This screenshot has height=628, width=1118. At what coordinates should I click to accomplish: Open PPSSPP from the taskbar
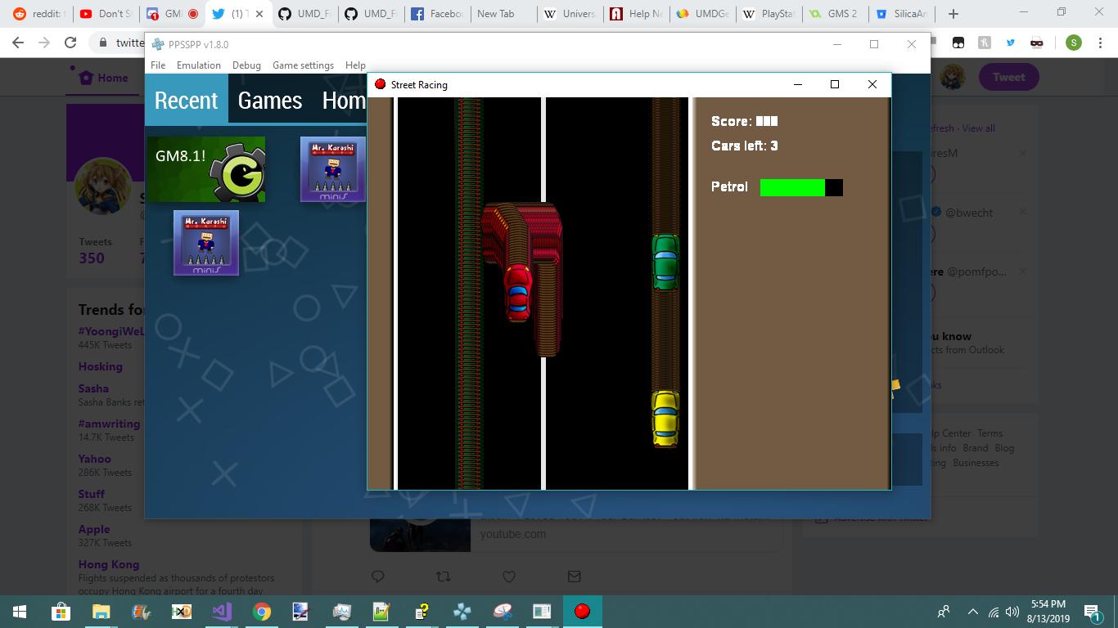(x=462, y=612)
